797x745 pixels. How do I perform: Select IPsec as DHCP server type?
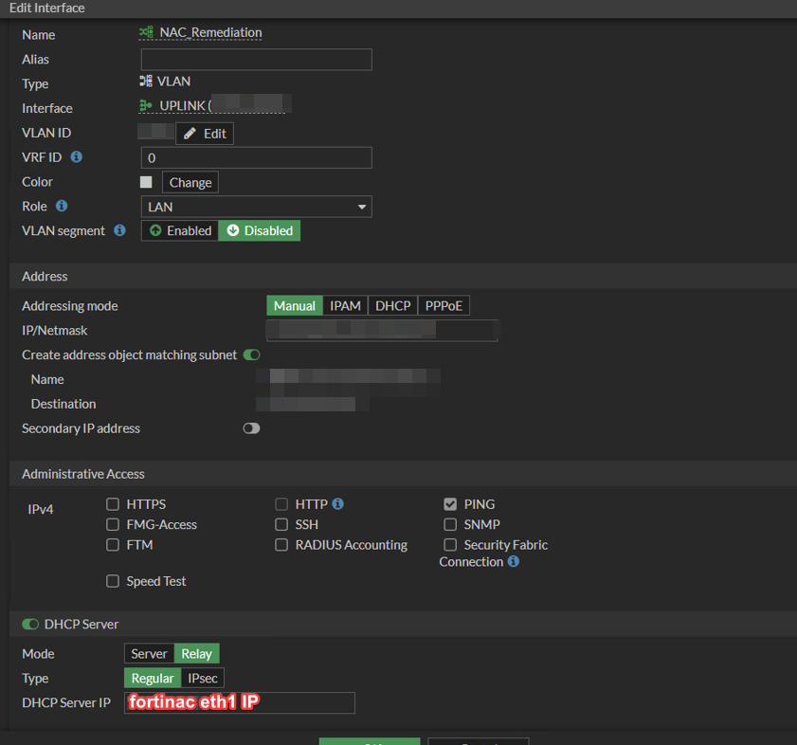tap(202, 678)
